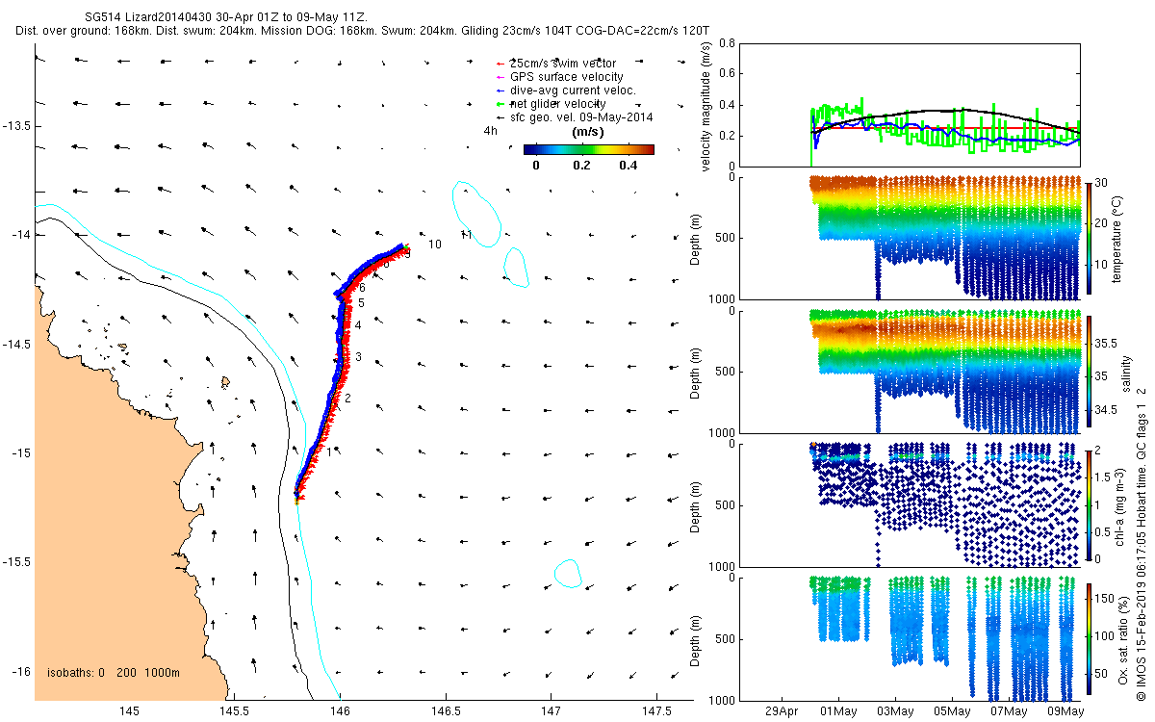Click the '09May' date tick label
The height and width of the screenshot is (722, 1155).
(x=1065, y=711)
